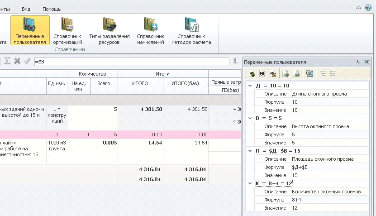Image resolution: width=376 pixels, height=216 pixels.
Task: Collapse the П = $Д+$В variable group
Action: 250,151
